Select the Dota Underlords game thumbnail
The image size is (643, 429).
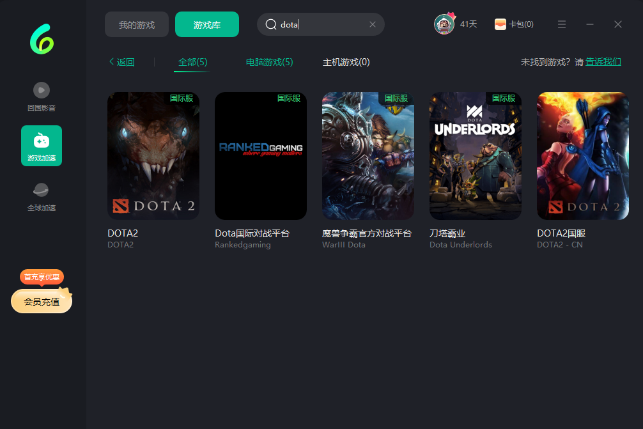pos(476,156)
